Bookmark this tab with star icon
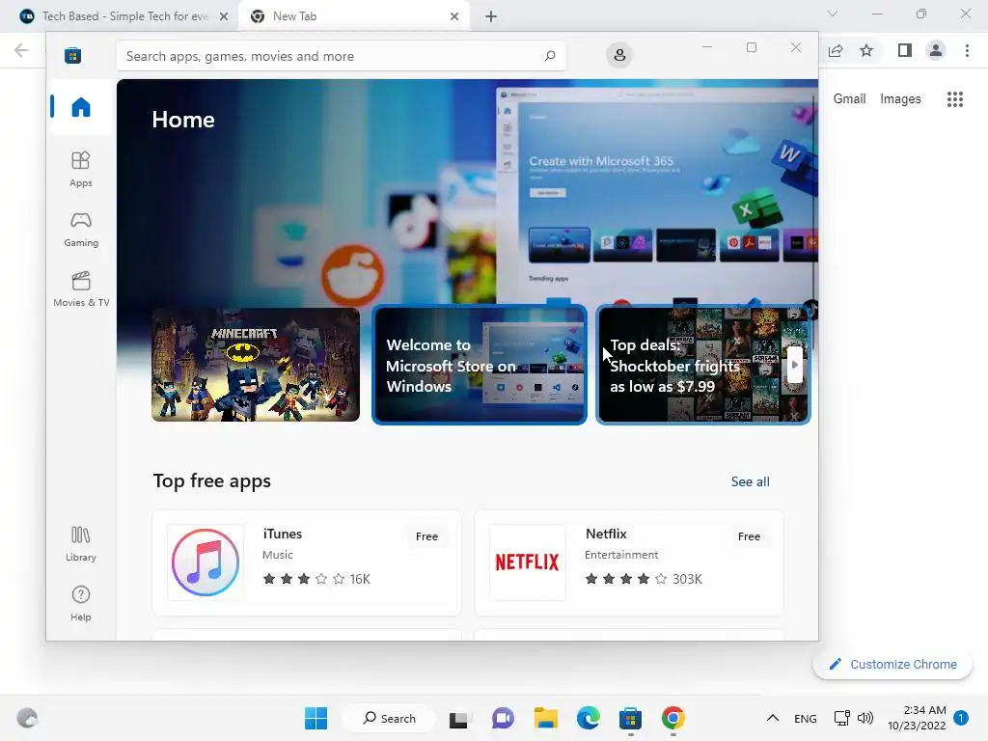Screen dimensions: 988x741 866,50
